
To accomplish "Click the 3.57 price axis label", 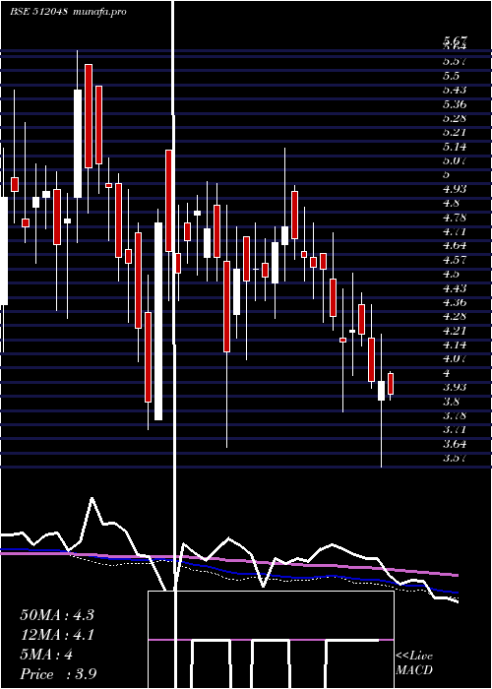I will (455, 458).
